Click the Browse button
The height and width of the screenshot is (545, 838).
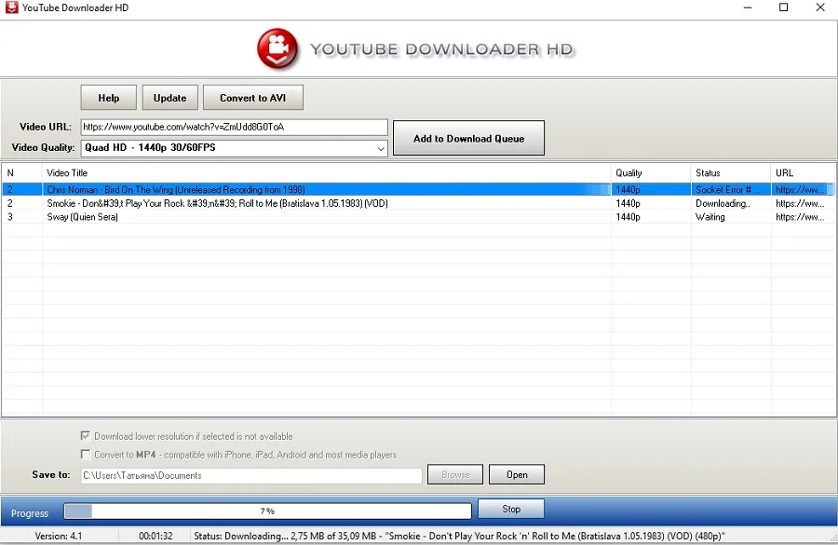(x=455, y=475)
